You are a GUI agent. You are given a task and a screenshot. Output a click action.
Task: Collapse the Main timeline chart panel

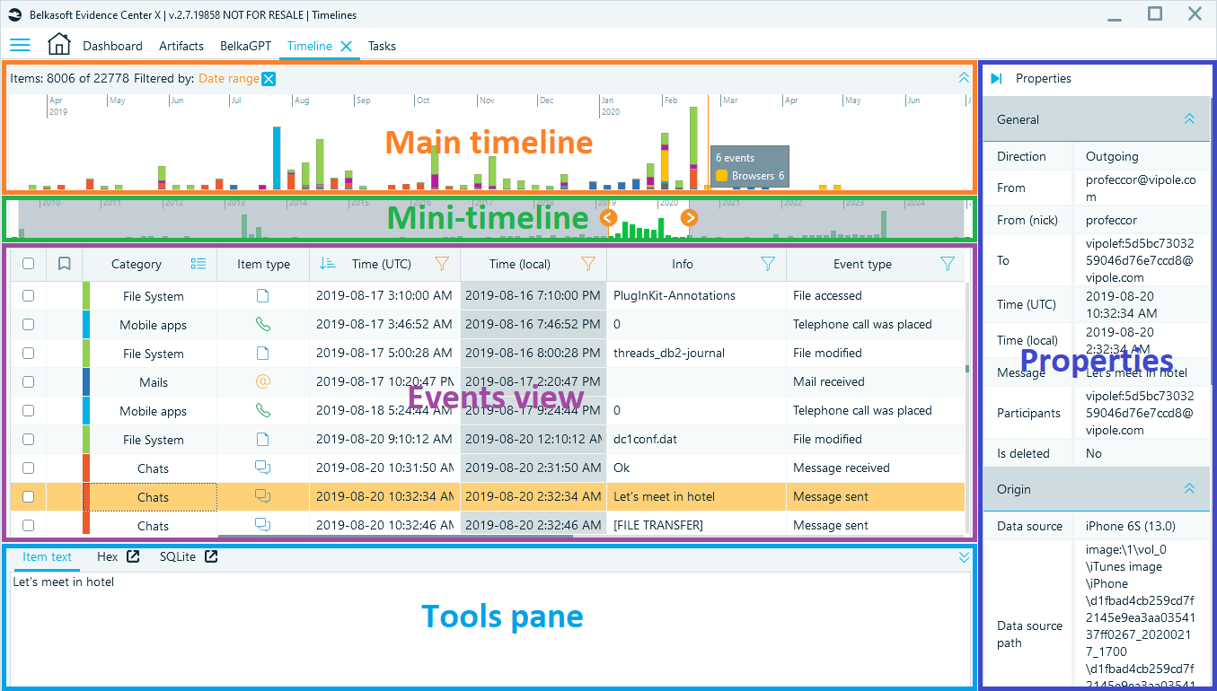click(x=964, y=78)
